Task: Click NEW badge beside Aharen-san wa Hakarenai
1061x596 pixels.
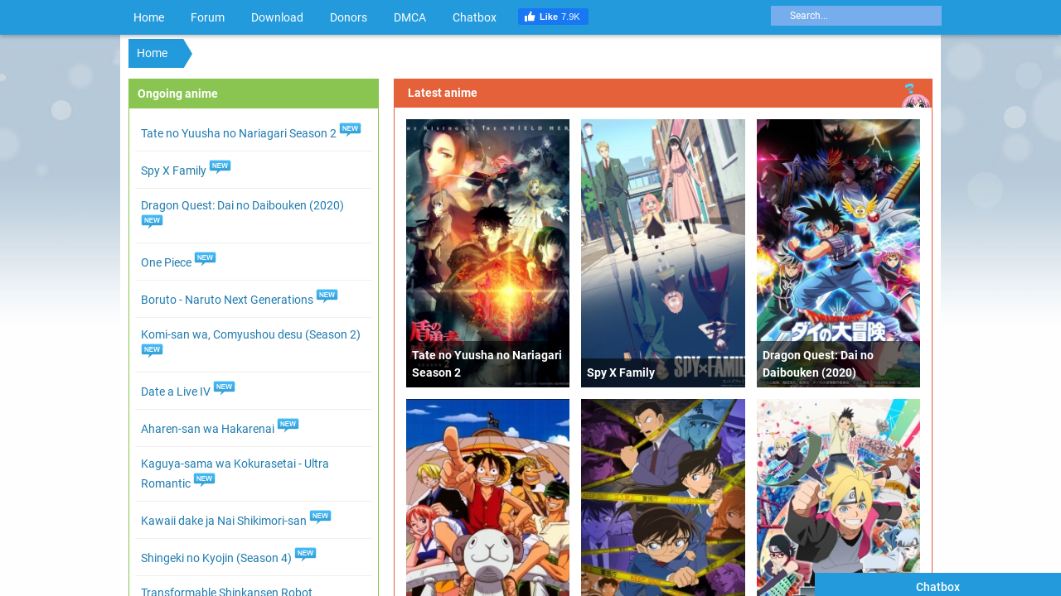Action: point(288,425)
